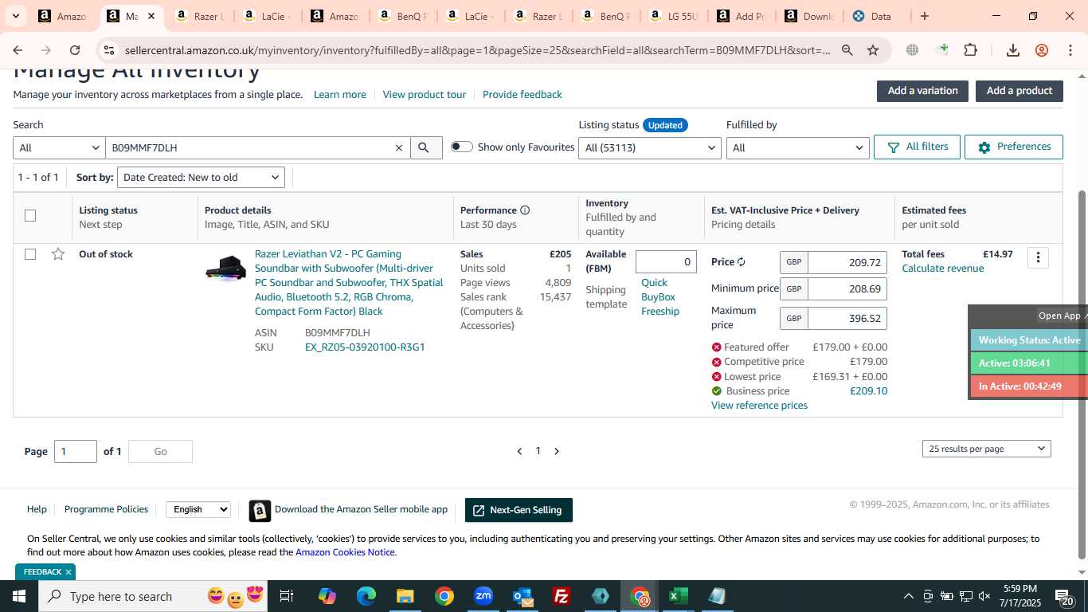Viewport: 1088px width, 612px height.
Task: Open the Fulfilled by dropdown
Action: coord(798,147)
